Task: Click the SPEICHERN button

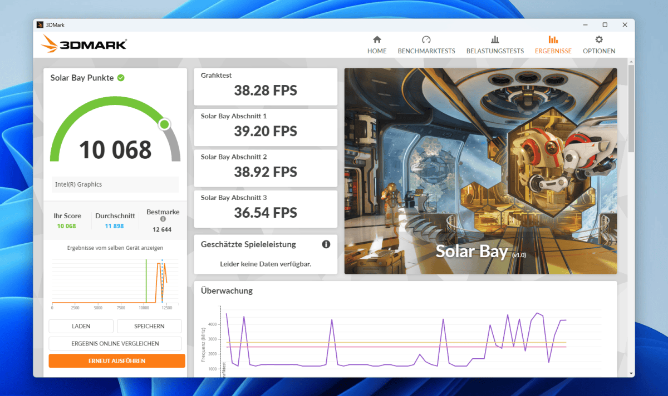Action: click(x=149, y=326)
